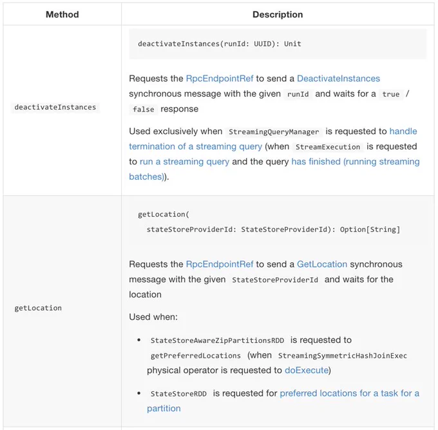Click StateStoreAwareZipPartitionsRDD inline code
This screenshot has width=438, height=430.
217,340
